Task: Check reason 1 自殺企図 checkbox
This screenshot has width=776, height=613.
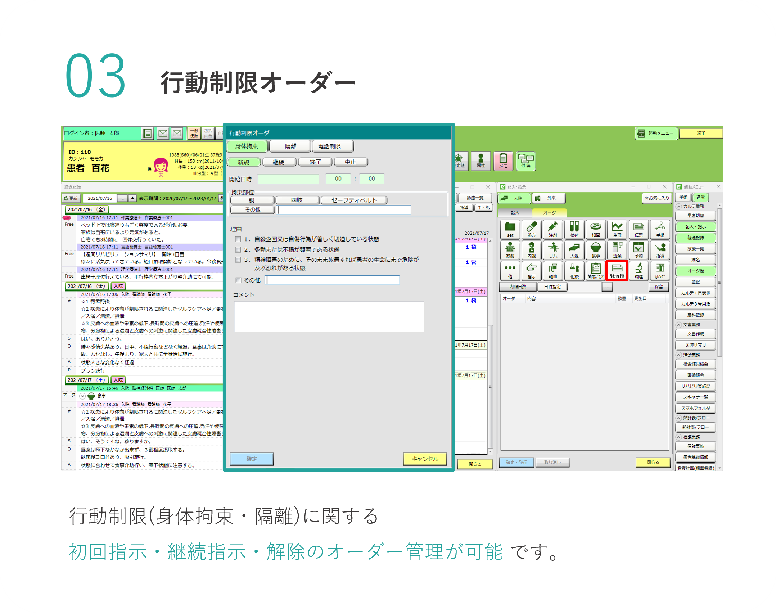Action: click(x=238, y=239)
